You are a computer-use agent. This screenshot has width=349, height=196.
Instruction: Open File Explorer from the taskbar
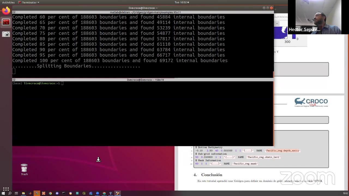click(x=23, y=193)
